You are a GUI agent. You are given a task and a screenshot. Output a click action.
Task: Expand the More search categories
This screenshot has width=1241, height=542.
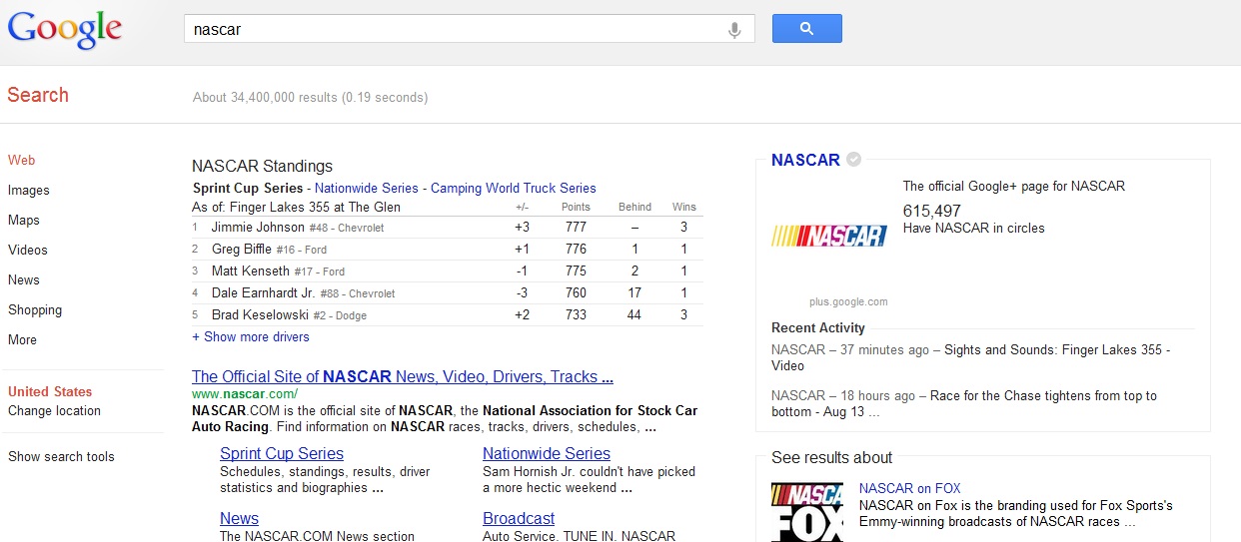(x=22, y=339)
